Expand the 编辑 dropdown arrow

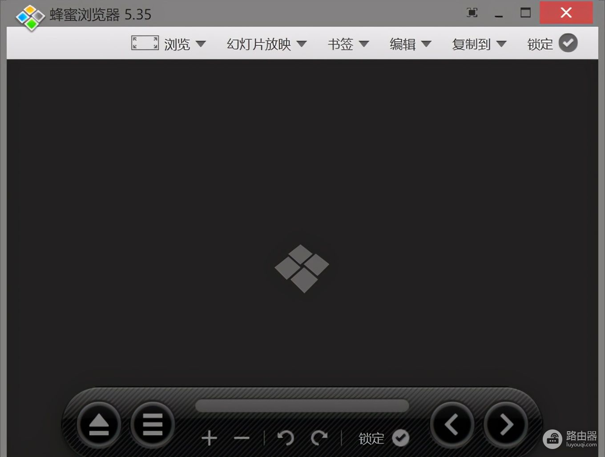427,44
